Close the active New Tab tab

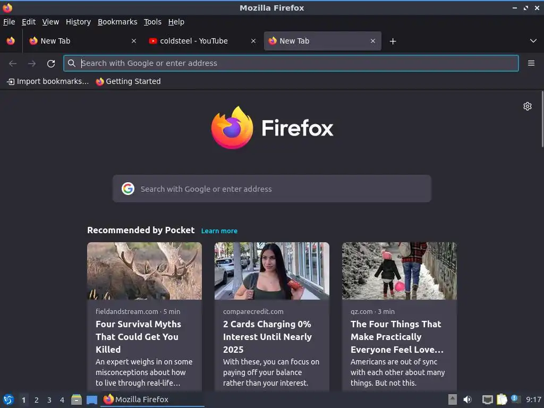[373, 41]
